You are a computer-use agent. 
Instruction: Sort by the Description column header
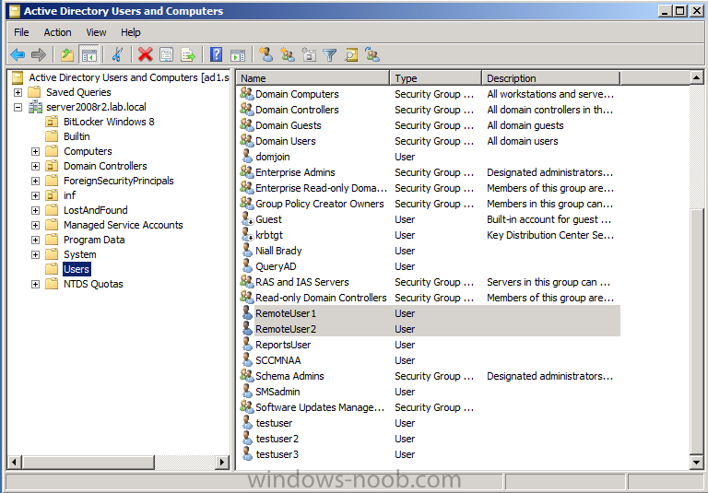551,78
